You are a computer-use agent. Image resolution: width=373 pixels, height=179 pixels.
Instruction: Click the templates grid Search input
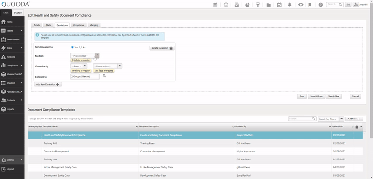tap(302, 119)
